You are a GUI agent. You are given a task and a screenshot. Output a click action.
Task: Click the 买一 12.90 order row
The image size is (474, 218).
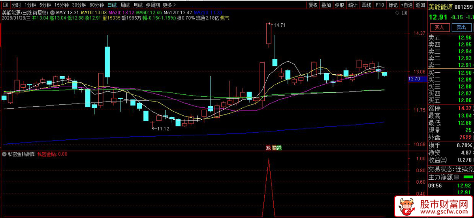[x=450, y=73]
